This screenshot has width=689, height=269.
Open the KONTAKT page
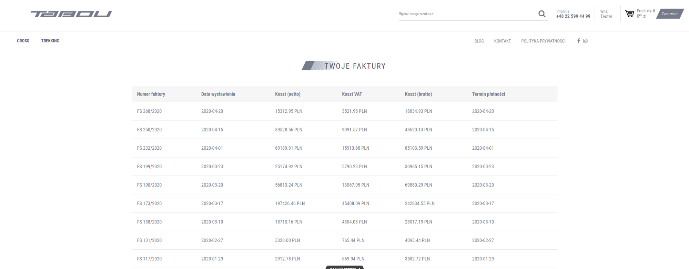pos(502,41)
